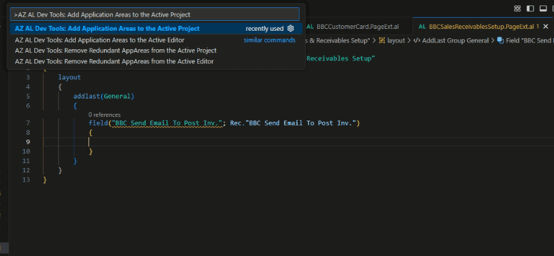Click Rec."BBC Send Email To Post Inv." source expression
This screenshot has height=256, width=554.
[x=293, y=123]
